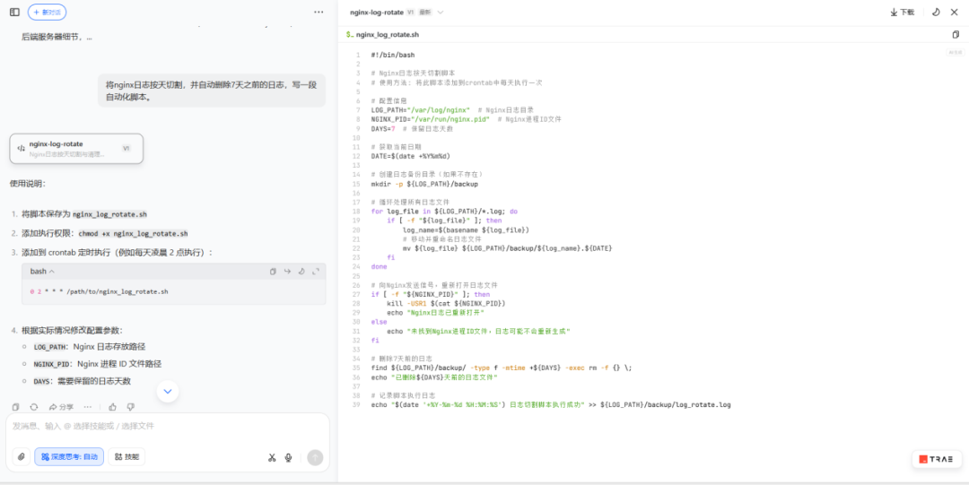
Task: Activate the microphone voice input
Action: click(289, 458)
